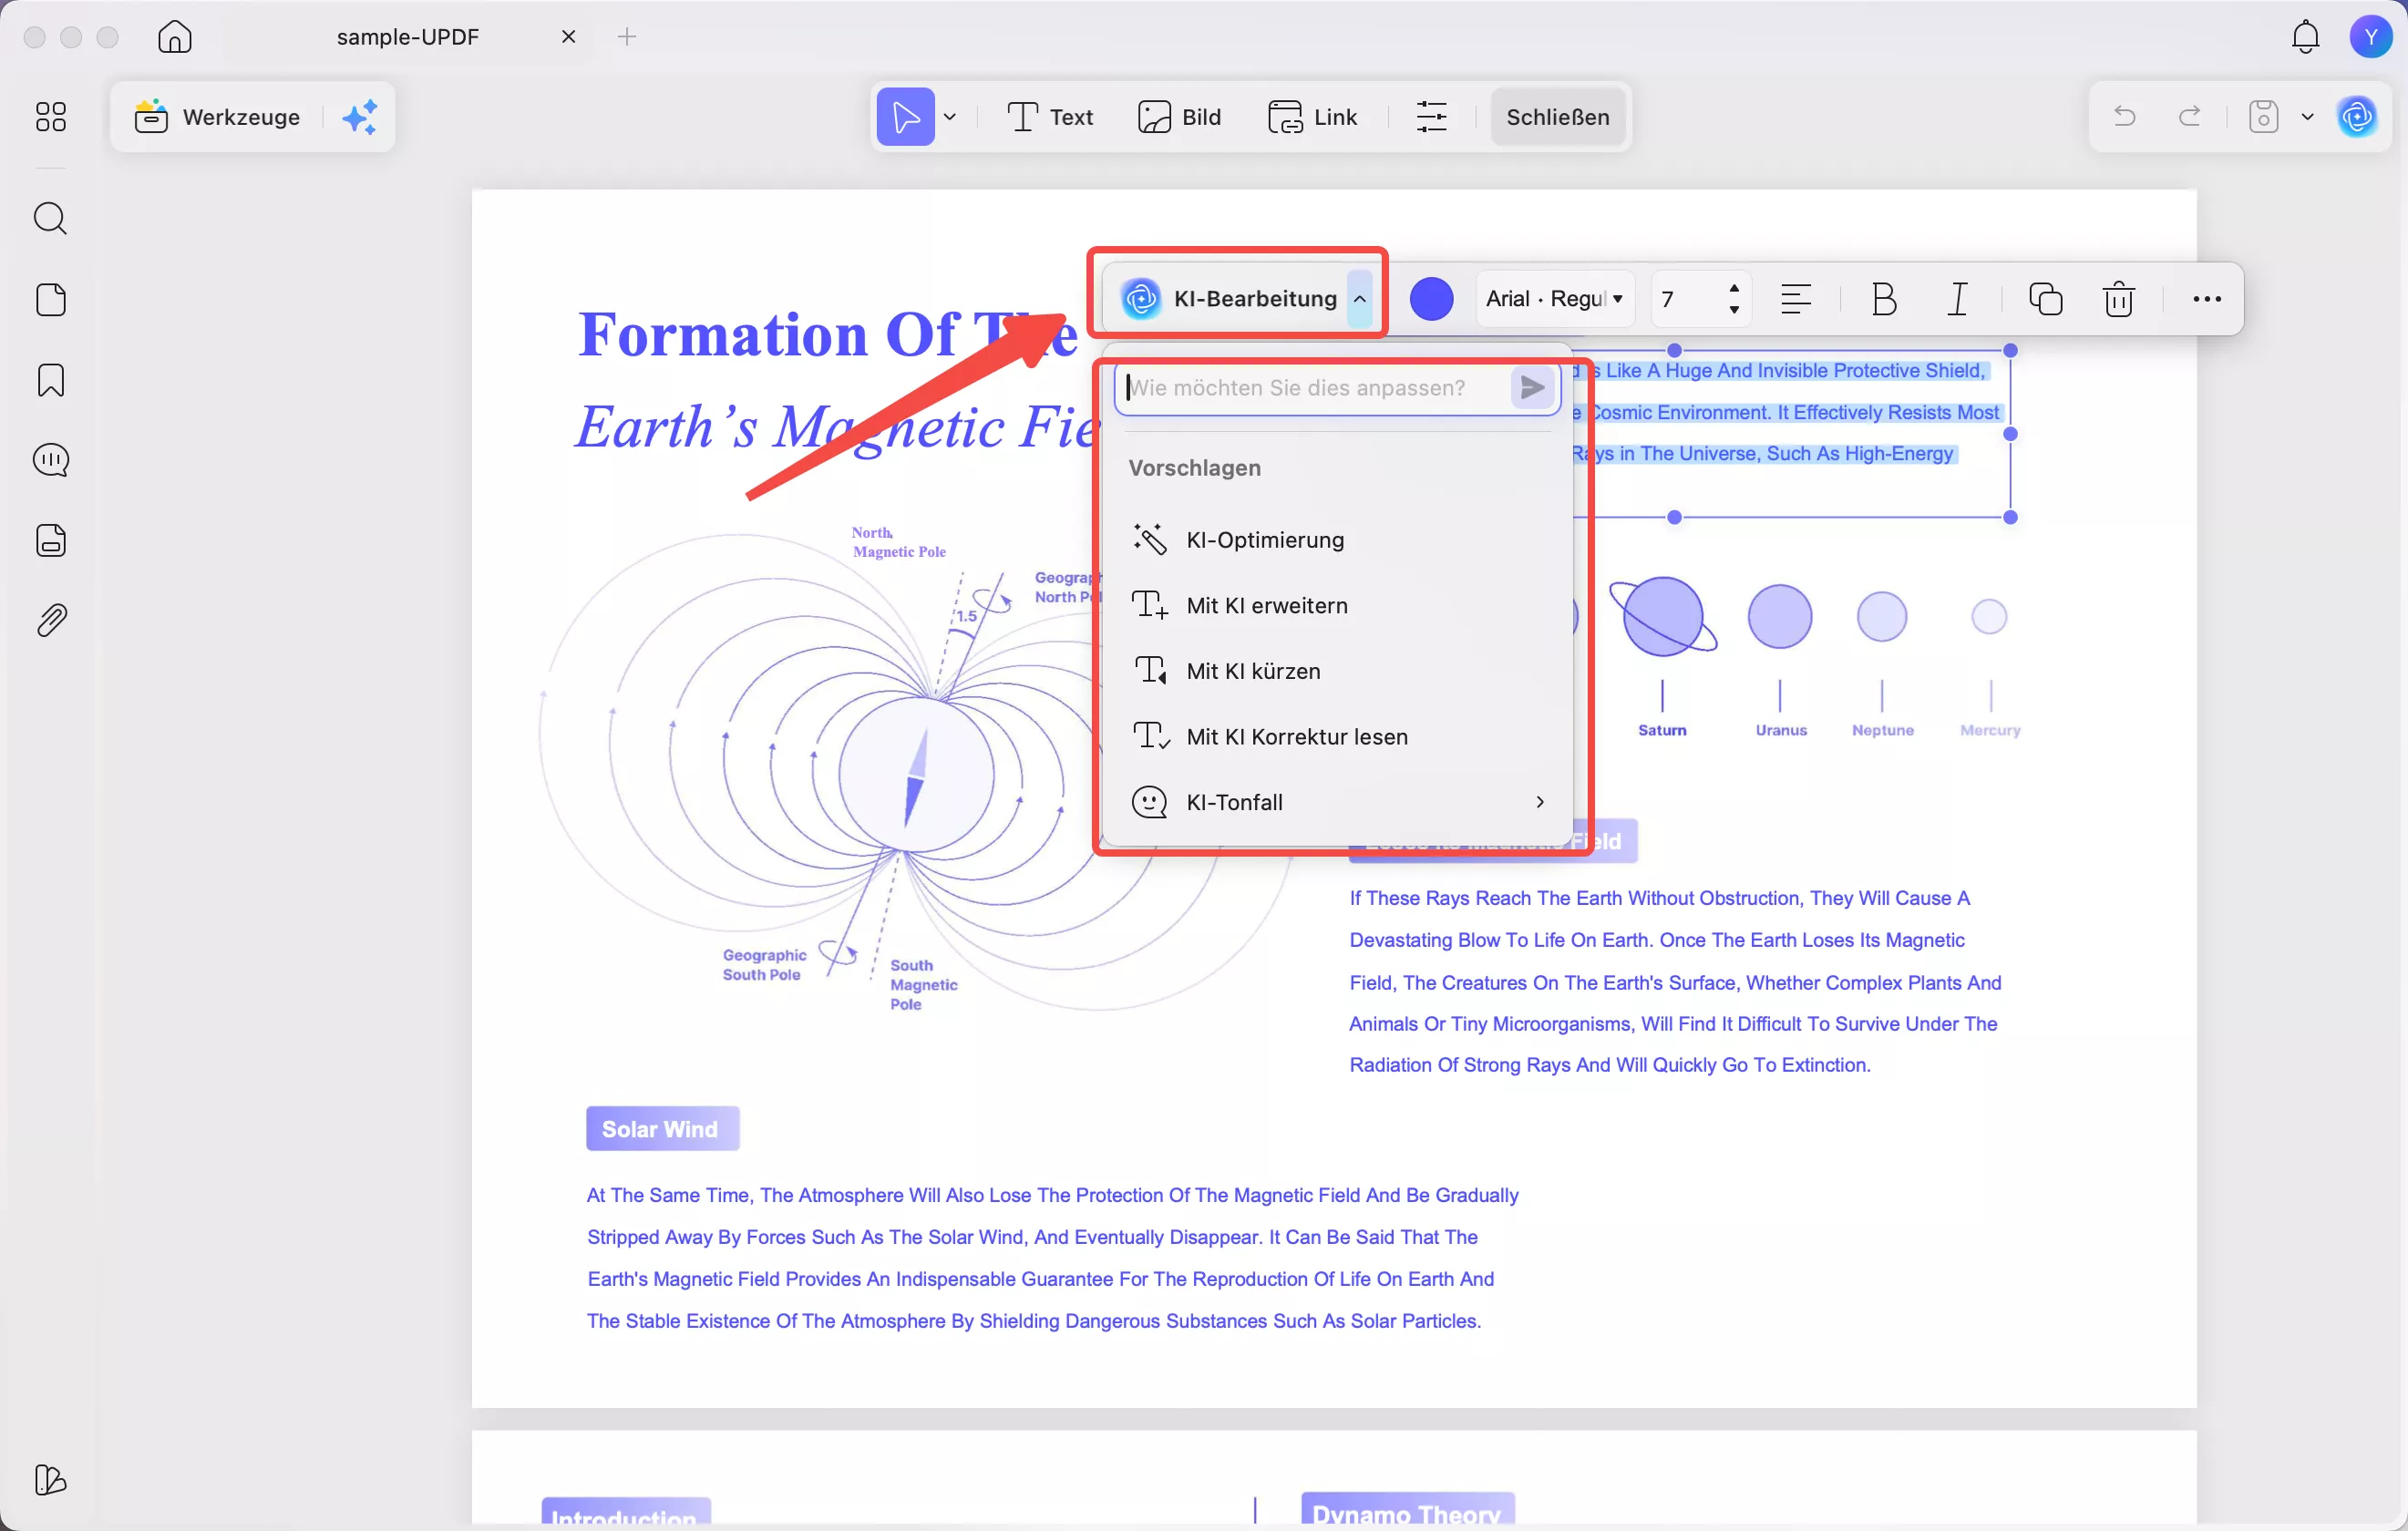Collapse the KI-Bearbeitung dropdown

1359,299
